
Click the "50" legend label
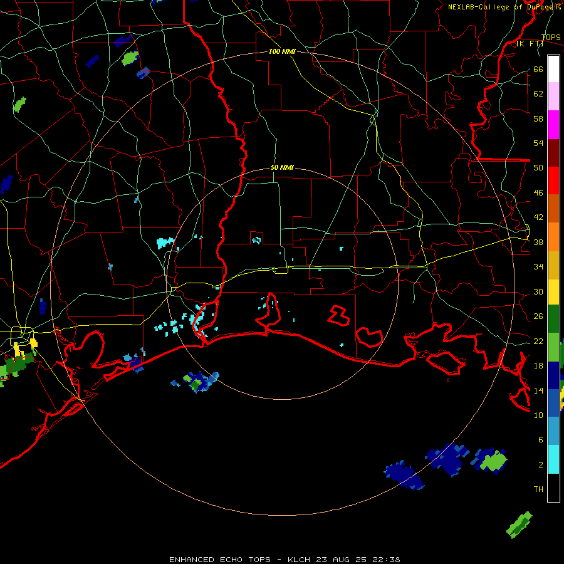[x=538, y=168]
